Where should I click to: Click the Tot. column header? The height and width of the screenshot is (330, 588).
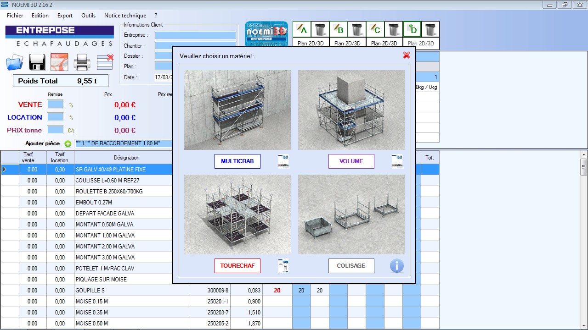tap(430, 158)
